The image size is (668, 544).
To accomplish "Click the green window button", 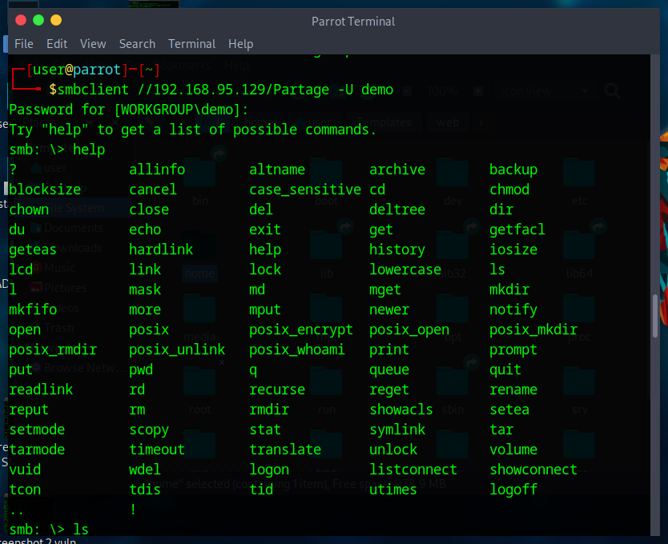I will 38,20.
